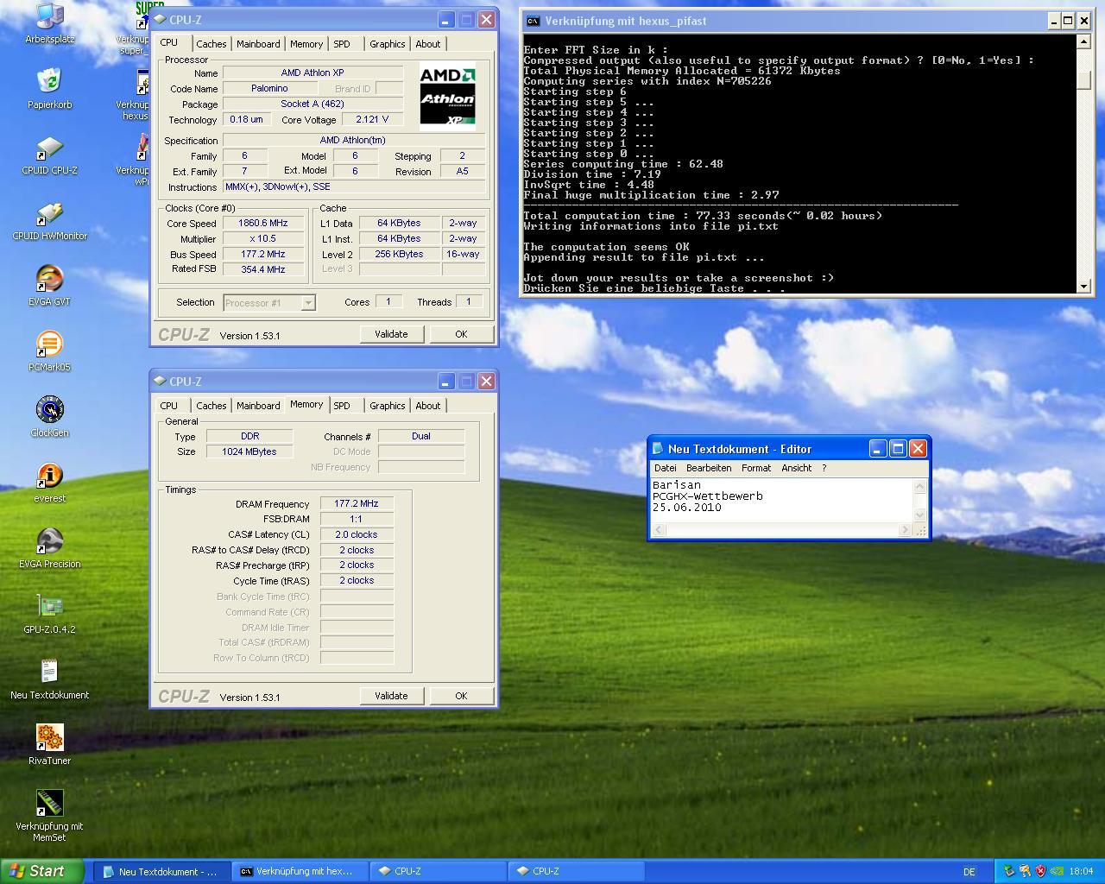
Task: Click the Editor window's notepad title icon
Action: pyautogui.click(x=658, y=449)
